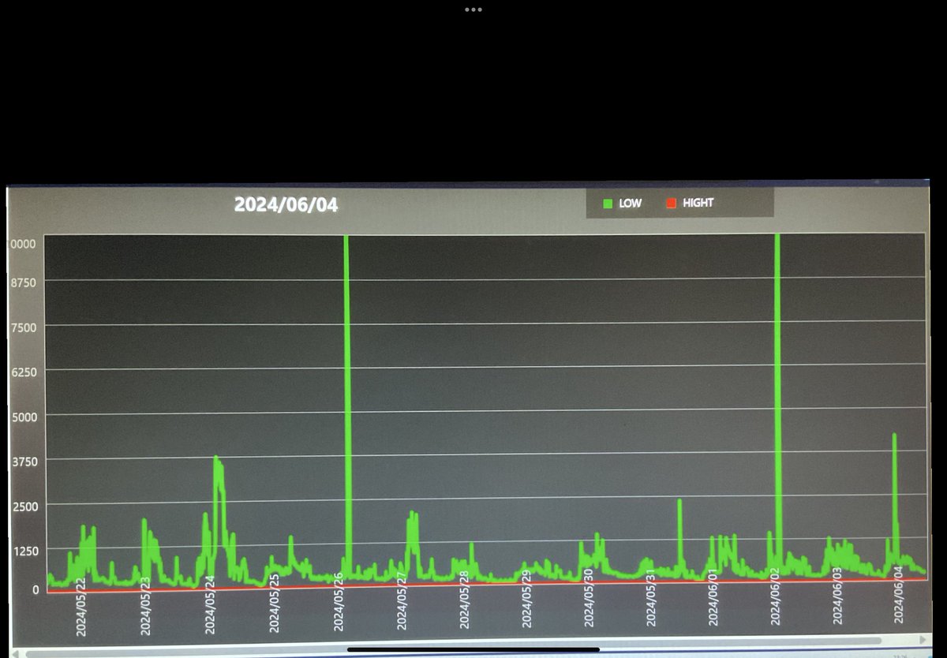
Task: Open the three-dot menu at top
Action: [473, 9]
